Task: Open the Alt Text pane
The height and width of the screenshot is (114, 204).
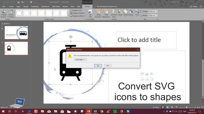Action: click(x=90, y=13)
